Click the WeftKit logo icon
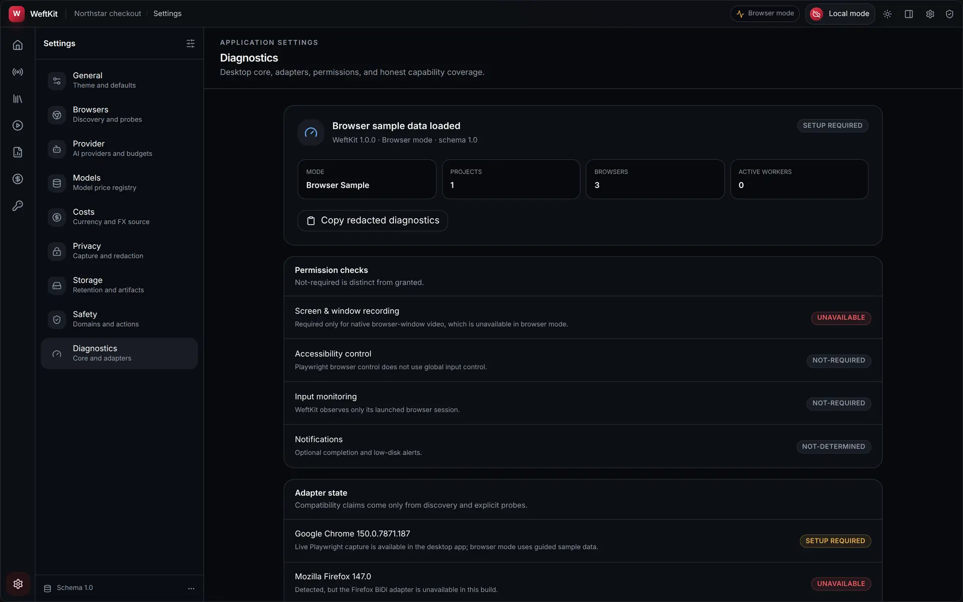This screenshot has width=963, height=602. tap(17, 14)
